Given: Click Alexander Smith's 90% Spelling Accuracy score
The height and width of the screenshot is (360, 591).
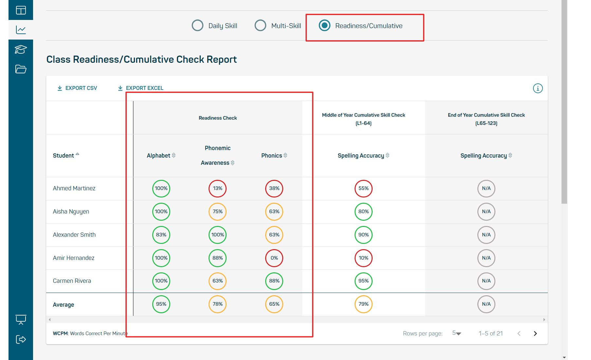Looking at the screenshot, I should point(363,235).
